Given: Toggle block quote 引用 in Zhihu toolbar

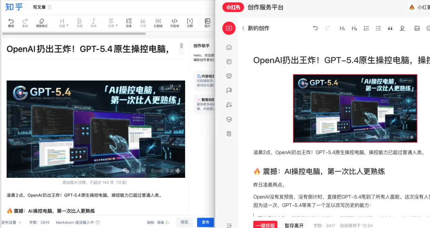Looking at the screenshot, I should coord(143,23).
